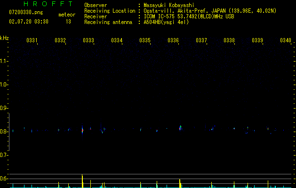Click the 0334 time marker

pyautogui.click(x=117, y=40)
